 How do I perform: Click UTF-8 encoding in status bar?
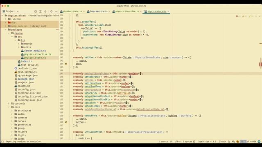pos(177,142)
